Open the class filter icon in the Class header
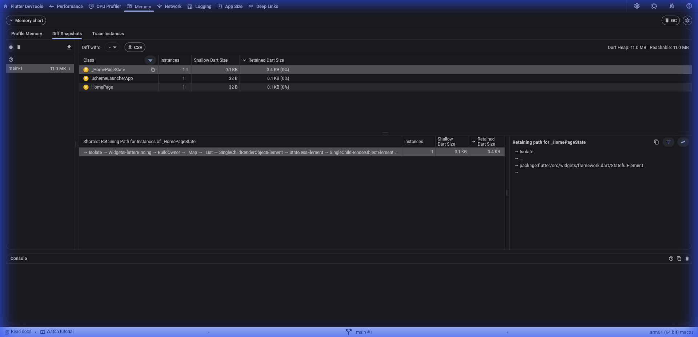This screenshot has width=698, height=337. (150, 60)
